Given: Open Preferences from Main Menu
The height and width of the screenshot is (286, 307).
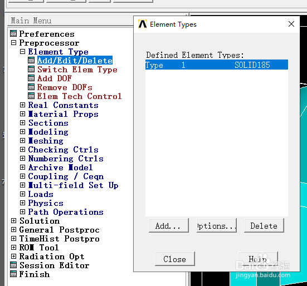Looking at the screenshot, I should click(x=47, y=34).
